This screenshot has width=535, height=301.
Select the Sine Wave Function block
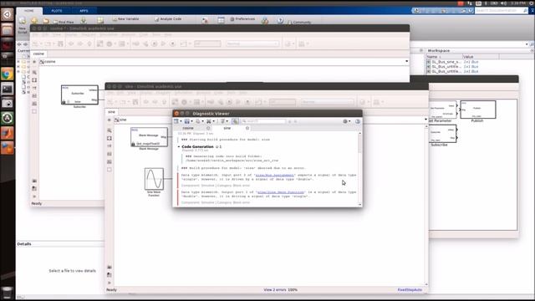click(x=154, y=179)
